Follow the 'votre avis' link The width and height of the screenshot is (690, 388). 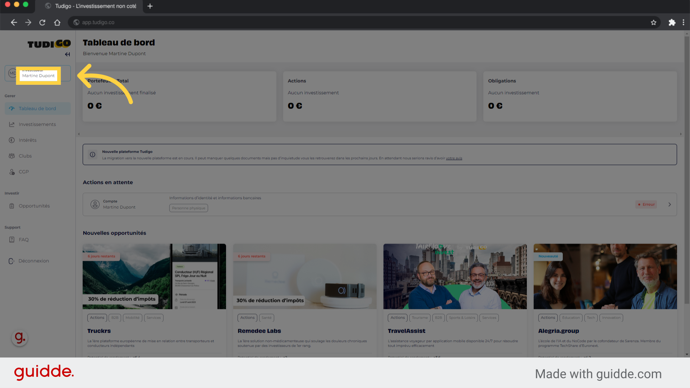pyautogui.click(x=454, y=158)
